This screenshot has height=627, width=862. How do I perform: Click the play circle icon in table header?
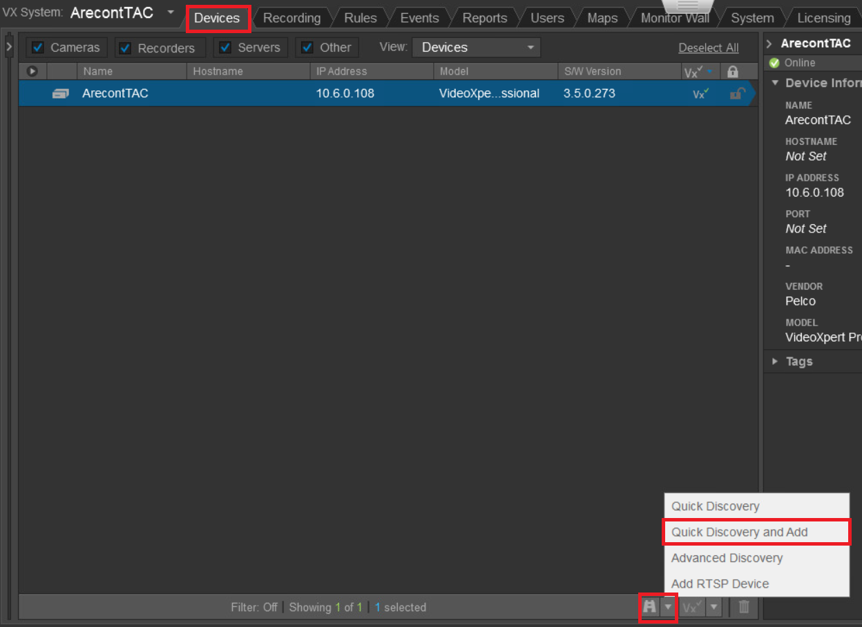tap(32, 71)
